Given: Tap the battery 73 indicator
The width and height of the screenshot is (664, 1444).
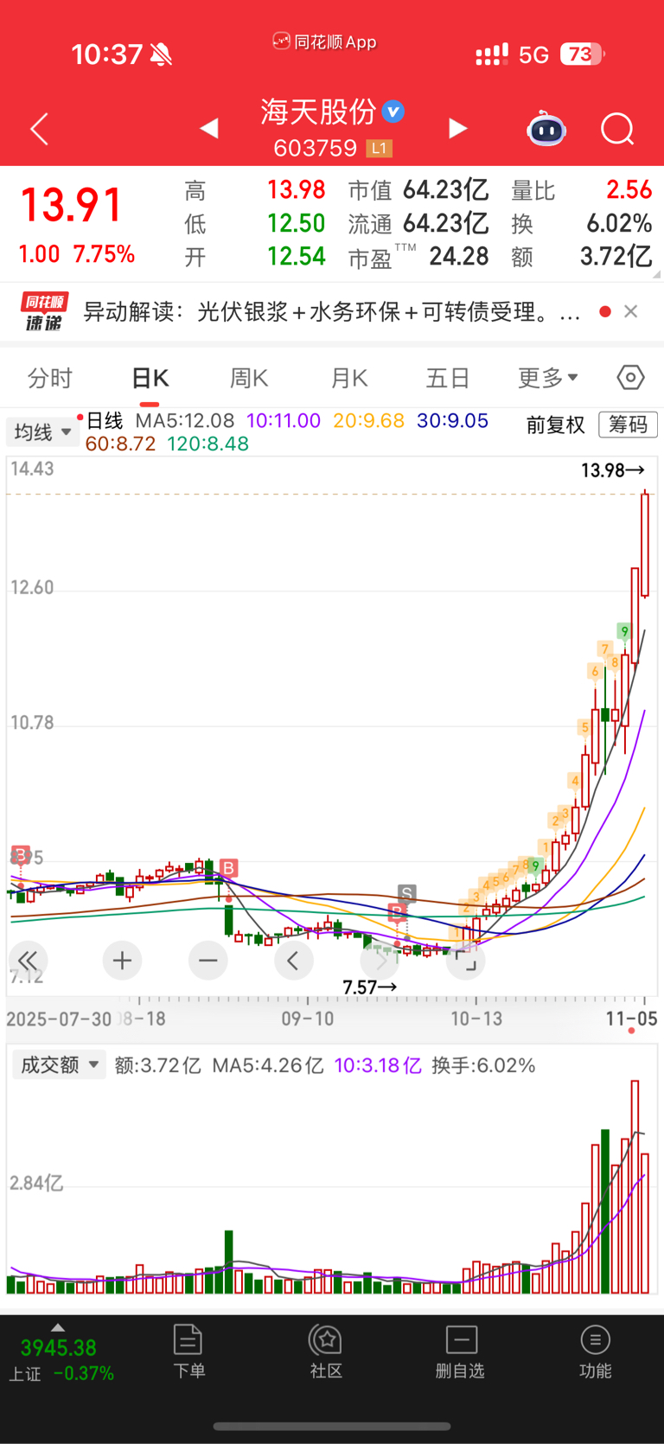Looking at the screenshot, I should tap(583, 54).
